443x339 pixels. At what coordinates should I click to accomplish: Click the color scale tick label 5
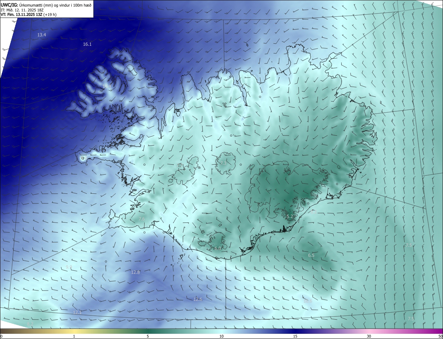point(148,337)
